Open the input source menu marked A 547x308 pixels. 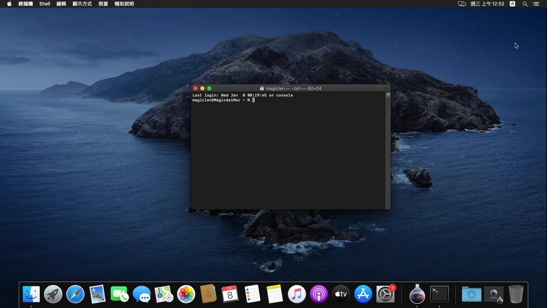pyautogui.click(x=512, y=4)
